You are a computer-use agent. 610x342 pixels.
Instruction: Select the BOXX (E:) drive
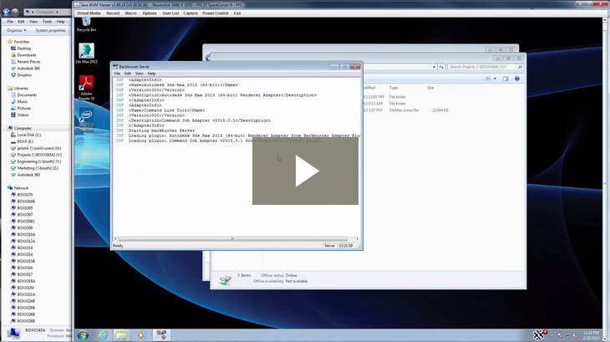tap(25, 141)
